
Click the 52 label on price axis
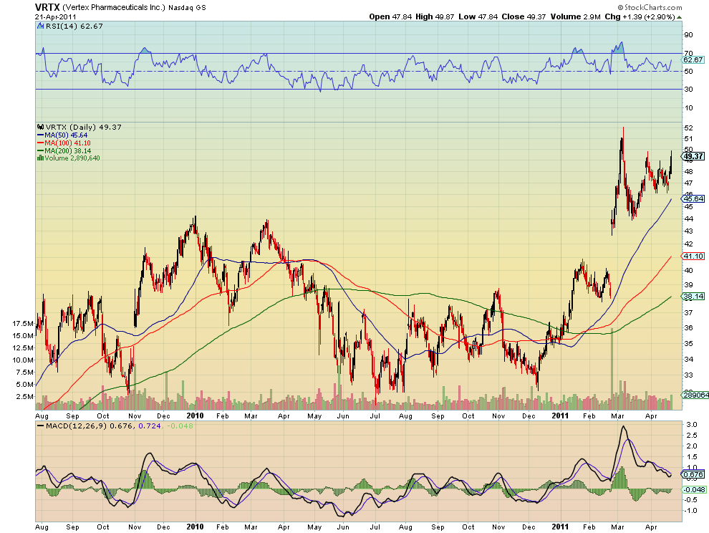pyautogui.click(x=689, y=128)
